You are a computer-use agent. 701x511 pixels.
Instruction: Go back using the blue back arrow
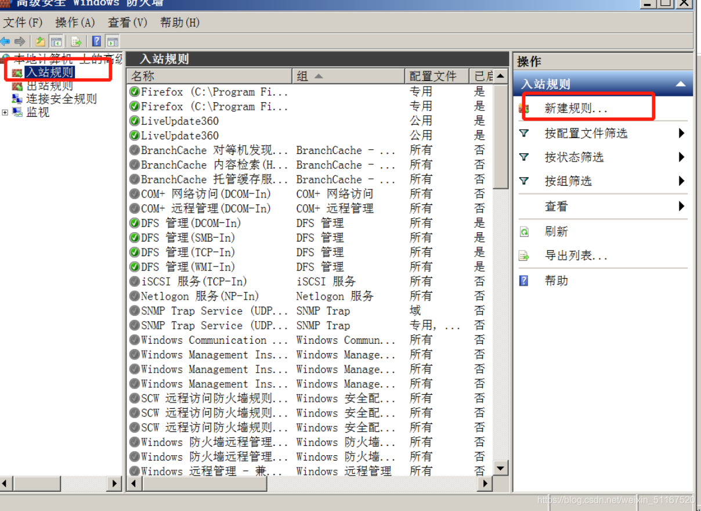5,41
